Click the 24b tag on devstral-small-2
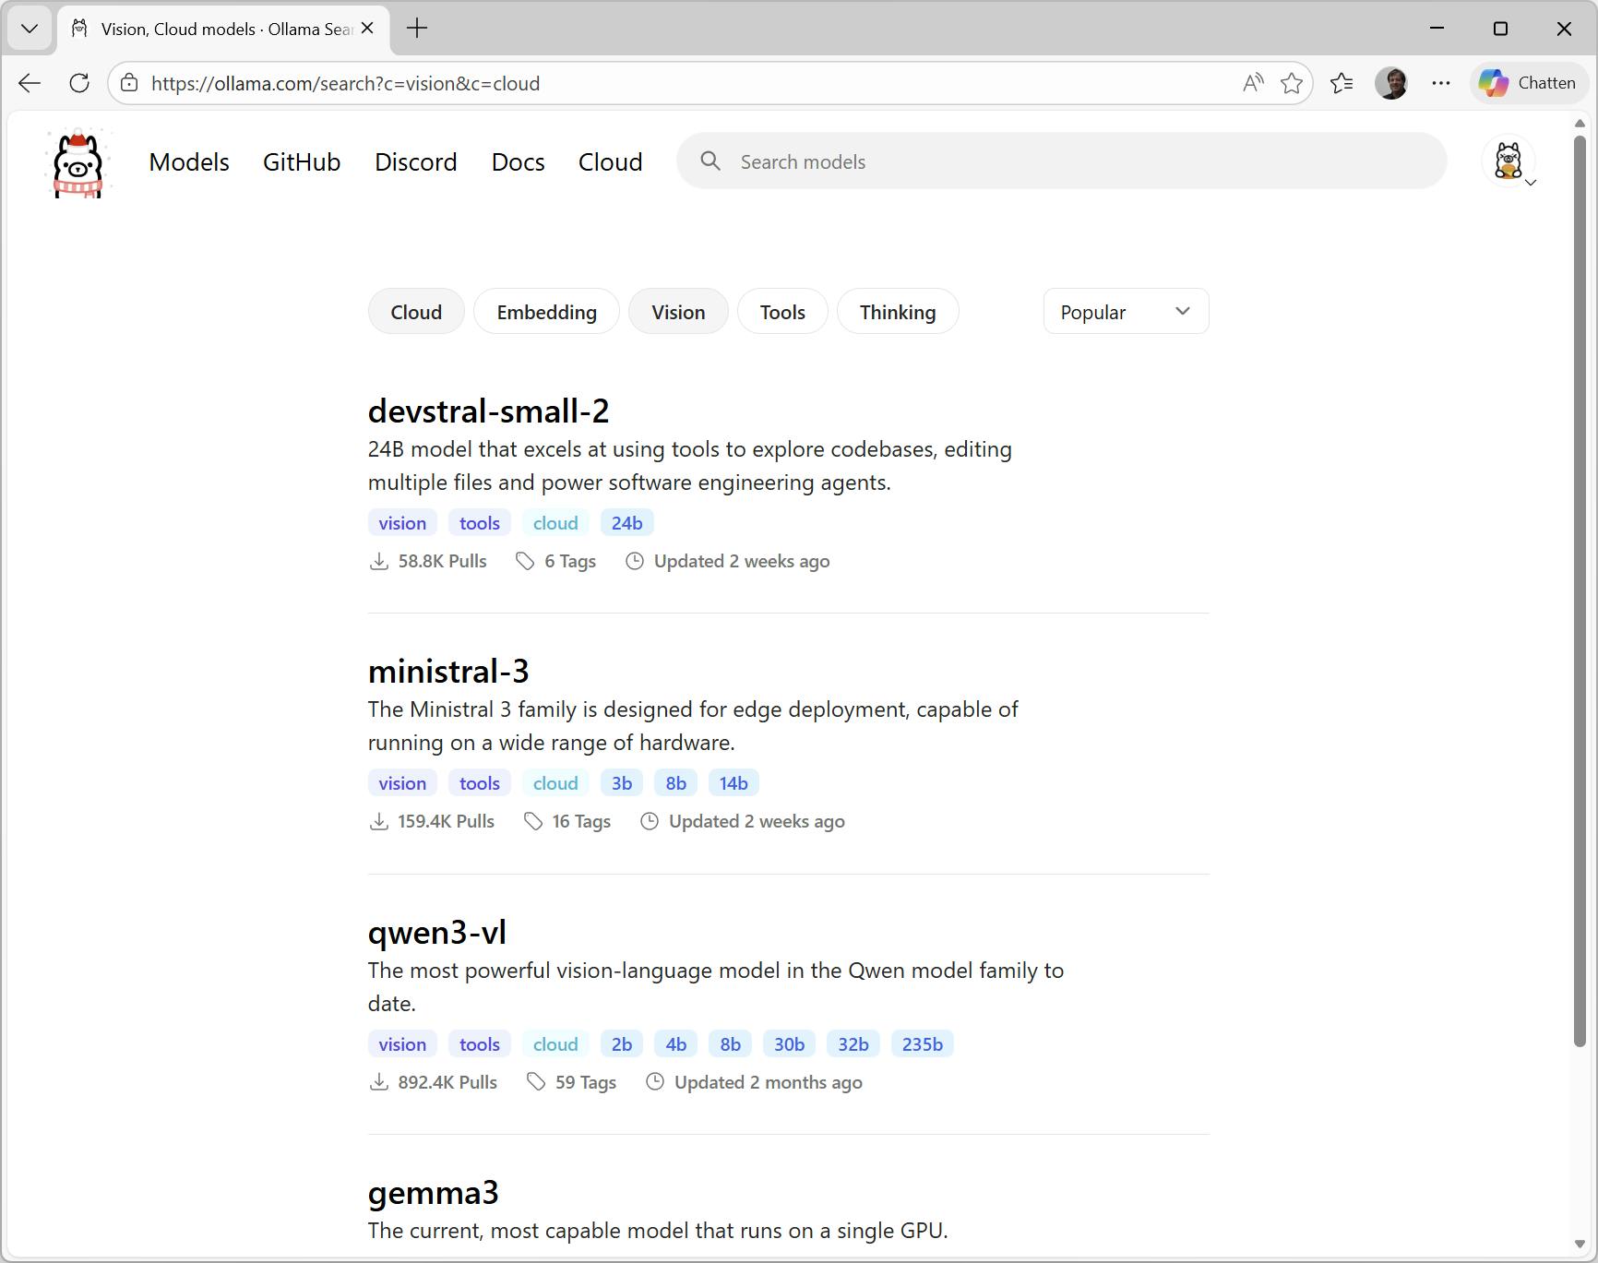This screenshot has width=1598, height=1263. (x=626, y=523)
